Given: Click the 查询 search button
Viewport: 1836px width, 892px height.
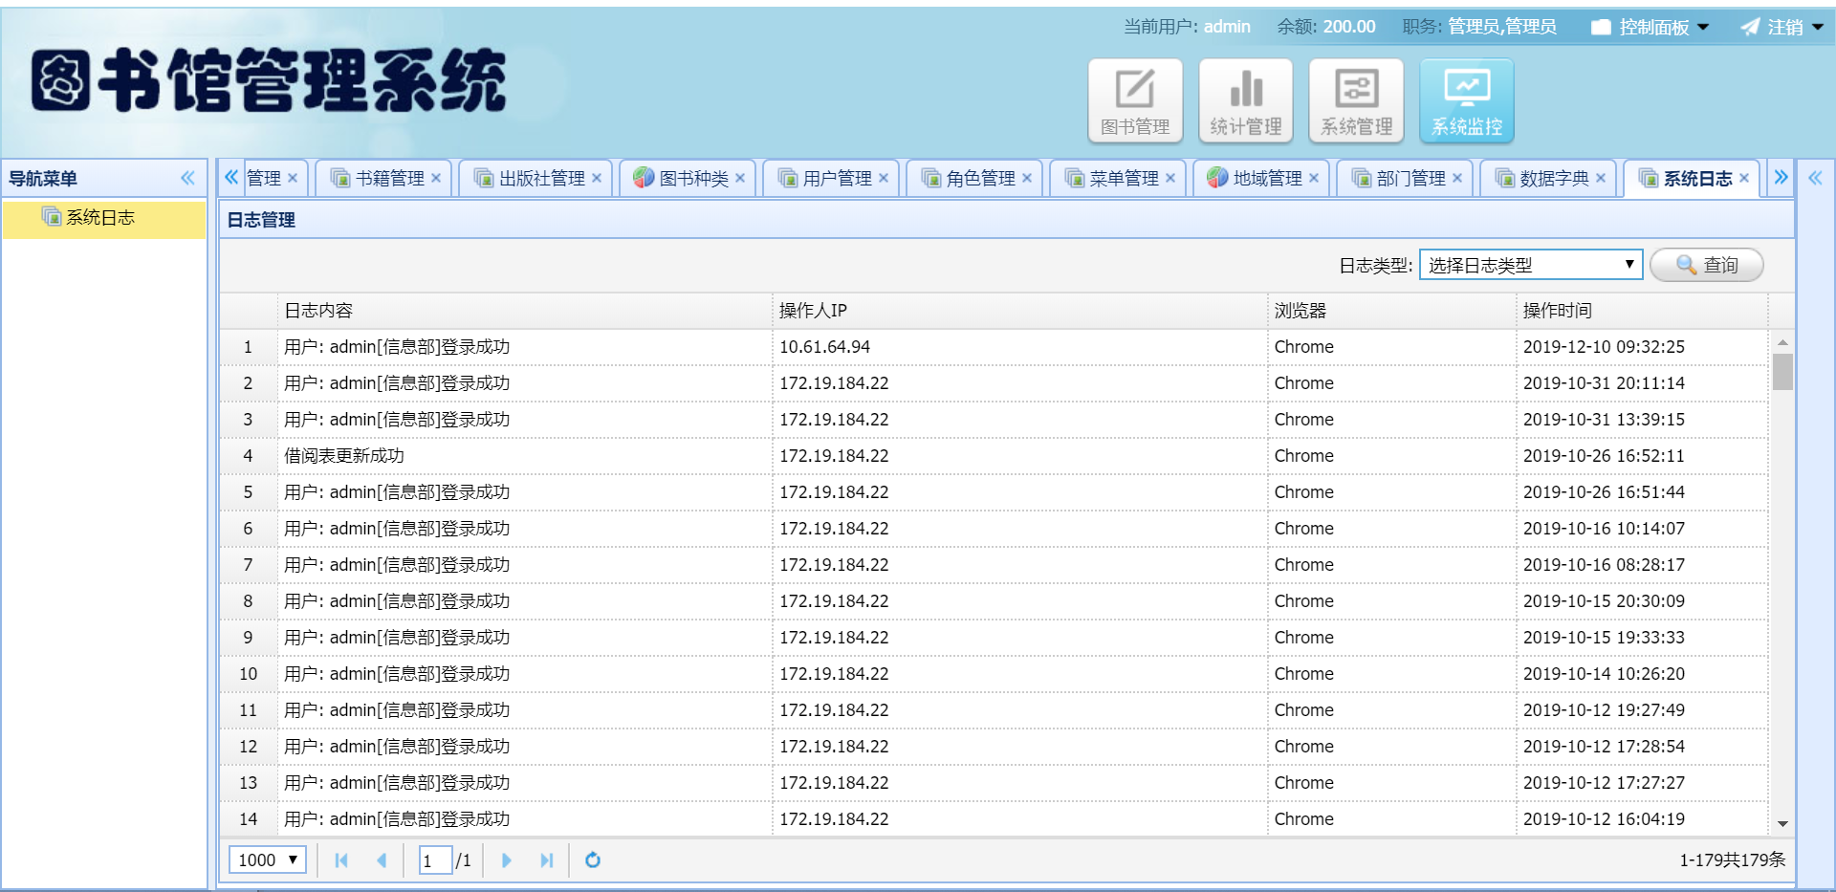Looking at the screenshot, I should pyautogui.click(x=1707, y=265).
